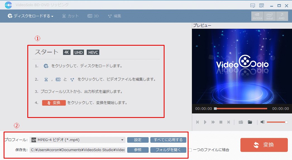Click the 保存先 path field

(77, 150)
